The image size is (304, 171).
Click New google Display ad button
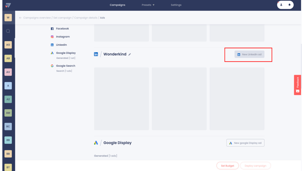pos(245,143)
